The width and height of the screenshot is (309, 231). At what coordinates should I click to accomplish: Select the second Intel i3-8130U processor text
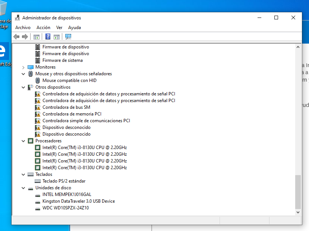[x=85, y=154]
